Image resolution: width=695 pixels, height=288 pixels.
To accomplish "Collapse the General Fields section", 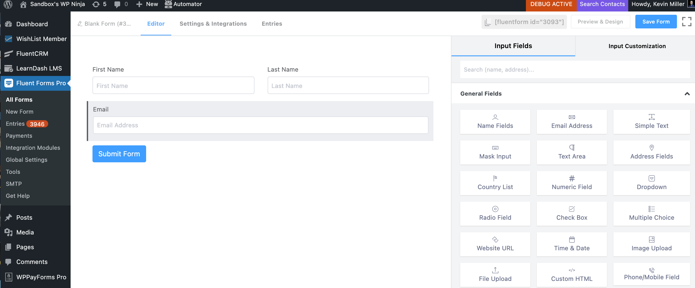I will (x=687, y=94).
